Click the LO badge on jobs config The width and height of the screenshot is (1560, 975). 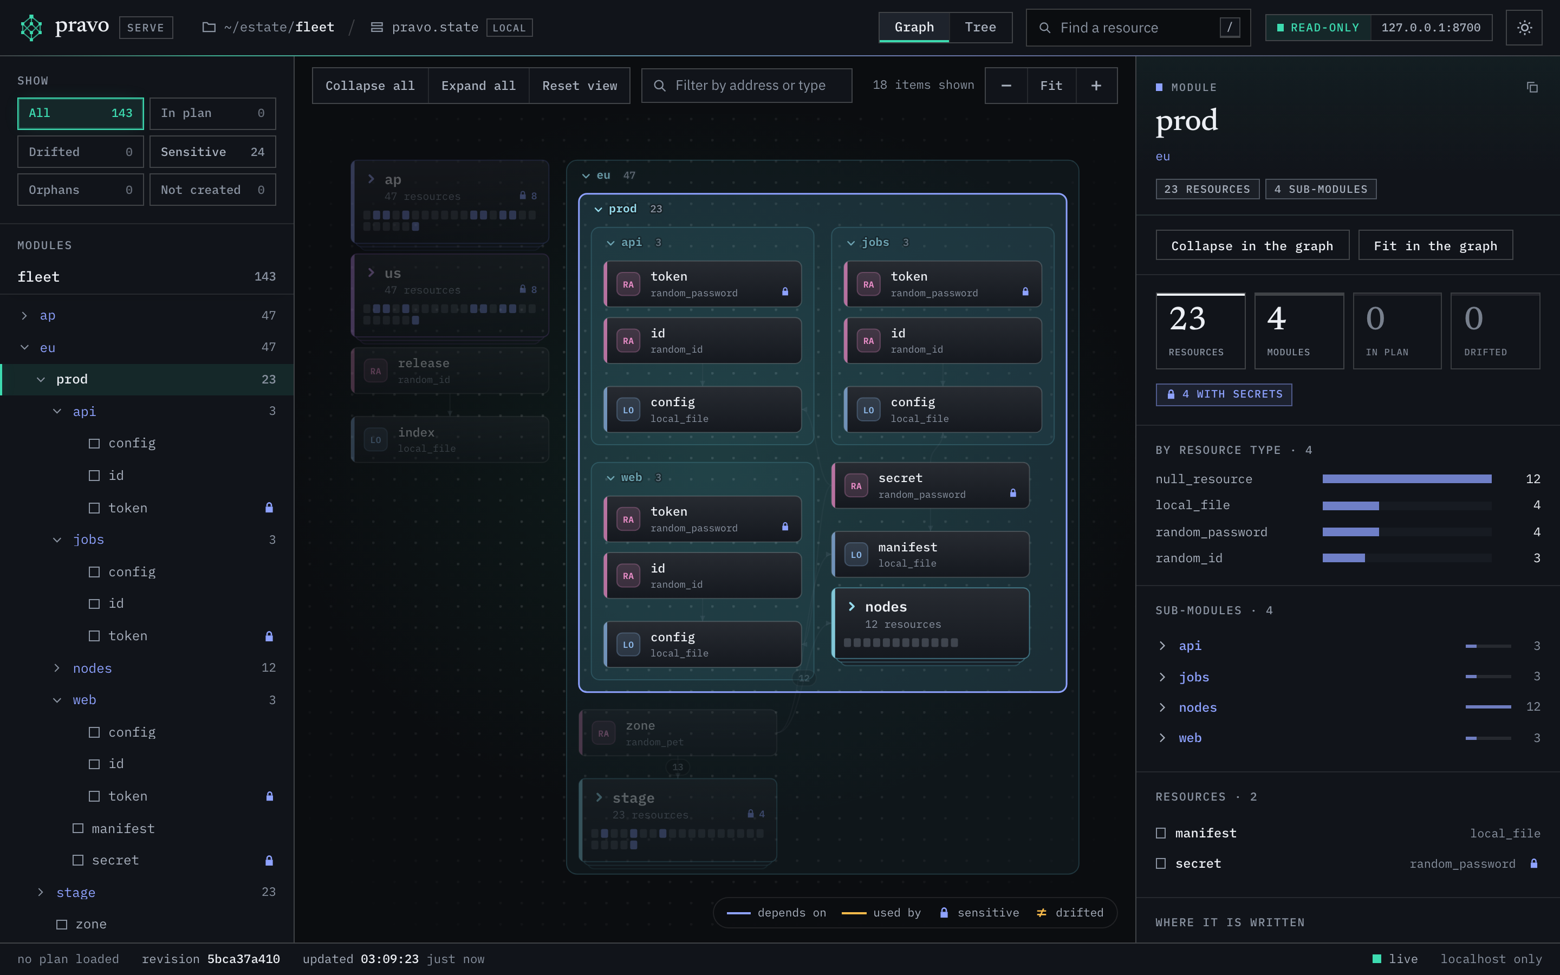(x=868, y=410)
